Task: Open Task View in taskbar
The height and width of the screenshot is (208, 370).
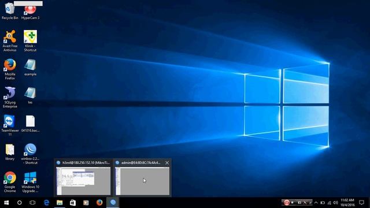Action: [32, 203]
